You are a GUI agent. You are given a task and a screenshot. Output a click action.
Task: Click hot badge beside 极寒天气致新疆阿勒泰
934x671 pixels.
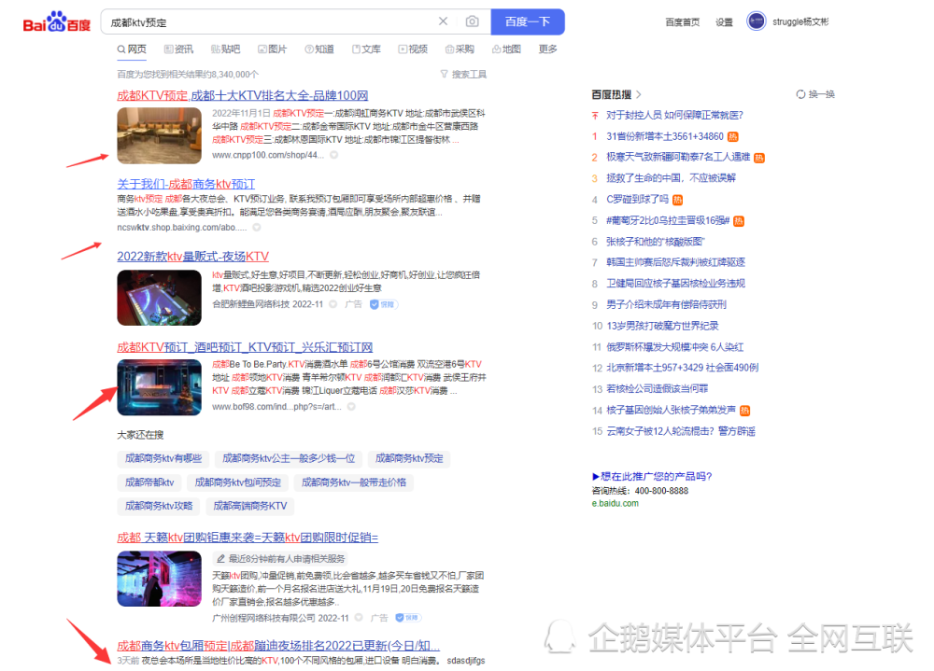point(758,158)
